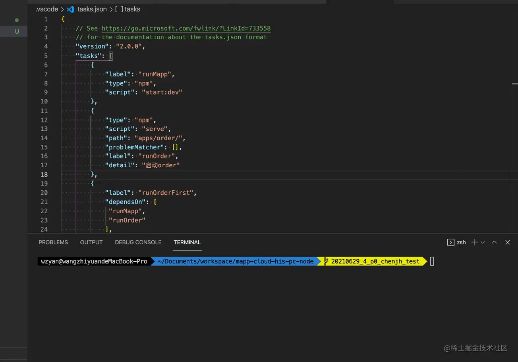Open the go.microsoft.com documentation link
Viewport: 518px width, 362px height.
click(x=186, y=28)
